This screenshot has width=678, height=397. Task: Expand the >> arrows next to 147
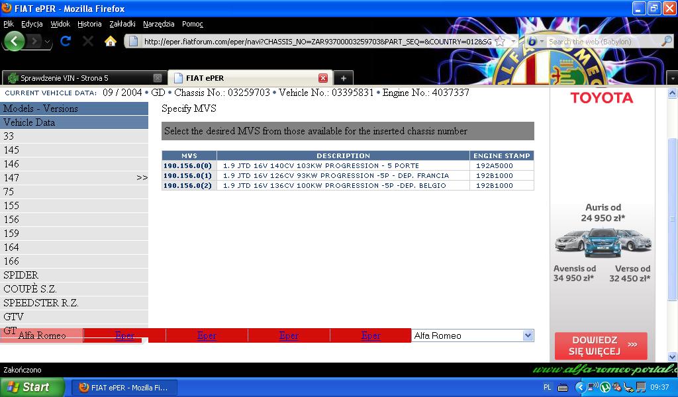click(x=142, y=177)
